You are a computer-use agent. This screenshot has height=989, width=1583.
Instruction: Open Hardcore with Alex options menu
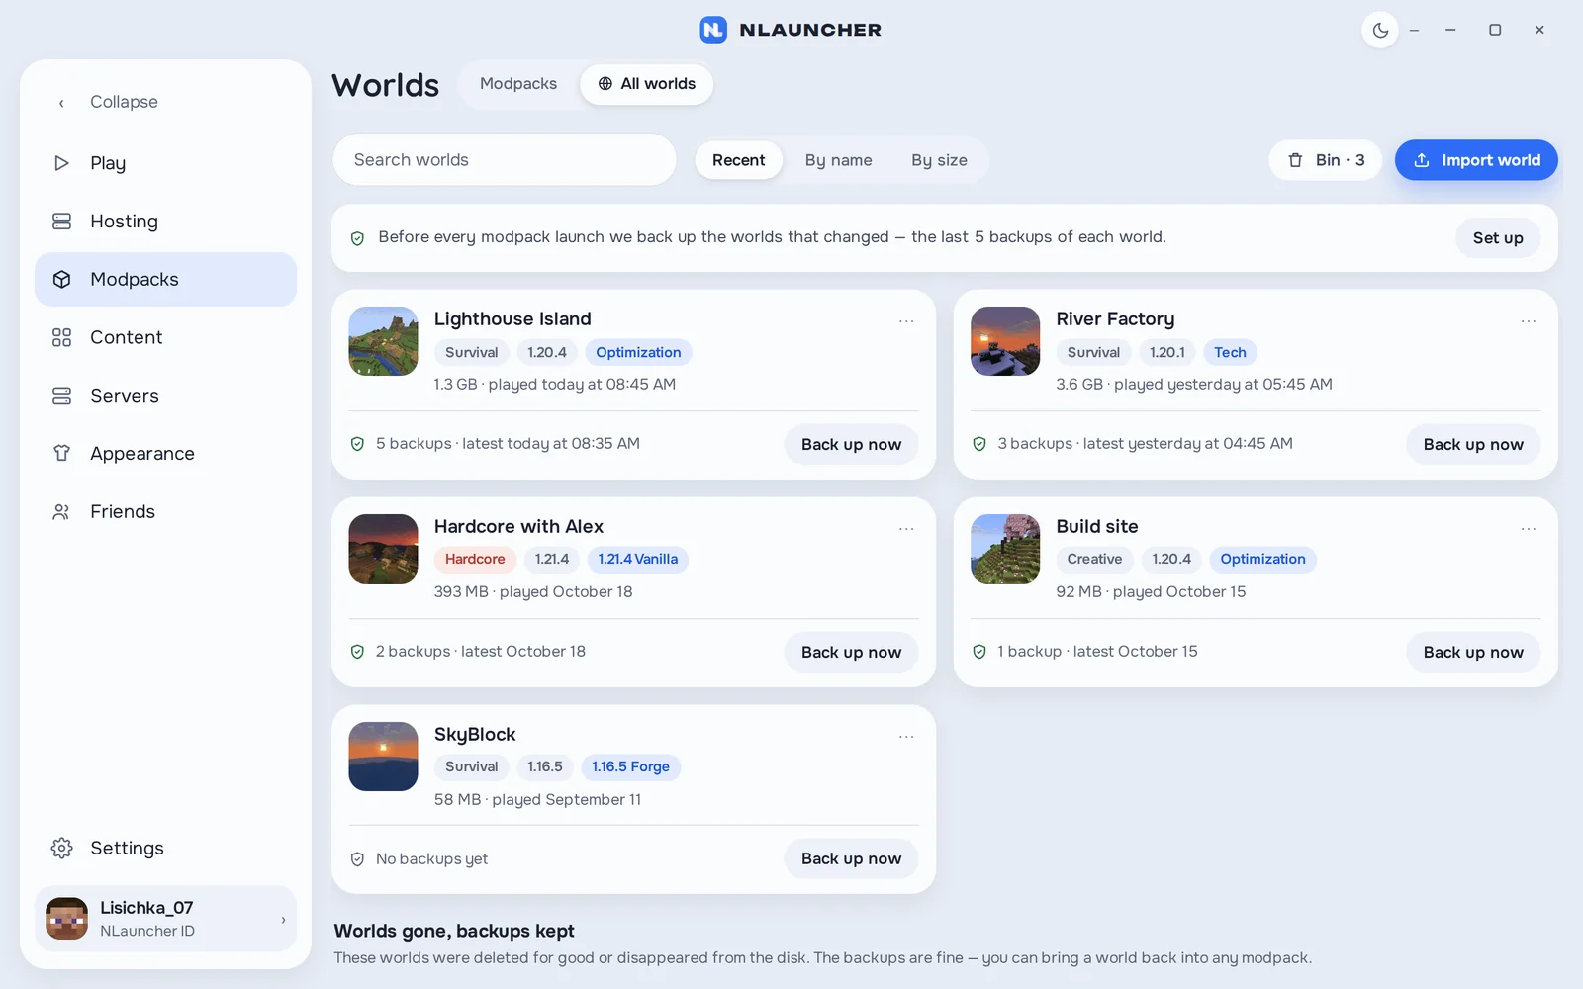point(906,529)
